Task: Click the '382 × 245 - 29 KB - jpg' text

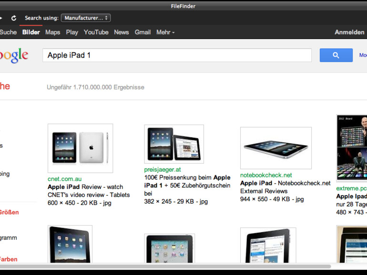Action: (x=176, y=202)
